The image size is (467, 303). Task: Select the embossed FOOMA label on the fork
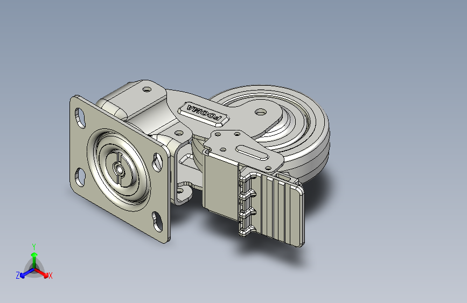[204, 113]
